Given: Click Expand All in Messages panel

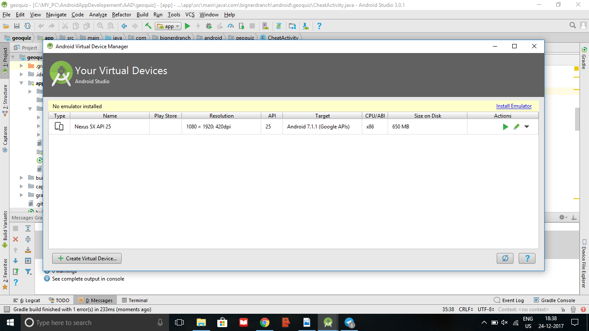Looking at the screenshot, I should 28,228.
